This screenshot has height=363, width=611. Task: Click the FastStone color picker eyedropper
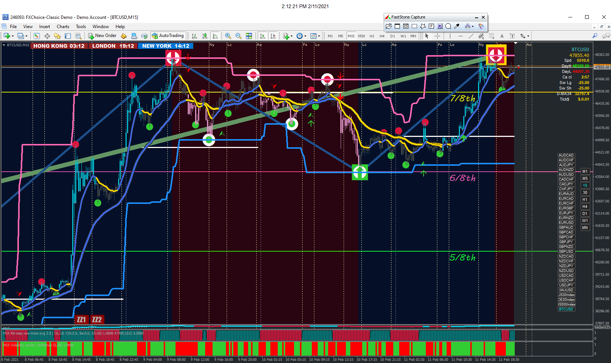457,26
